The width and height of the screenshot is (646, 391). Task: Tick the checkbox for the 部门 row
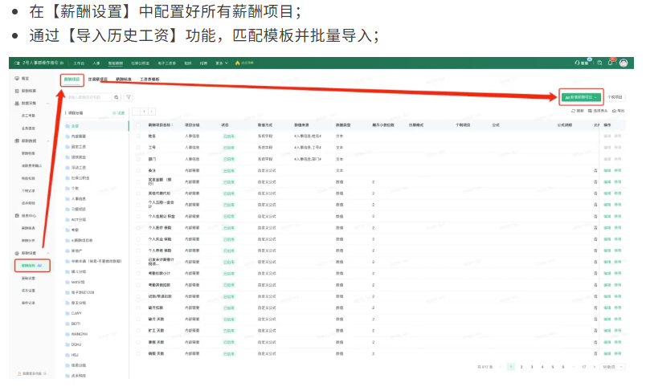click(x=138, y=159)
